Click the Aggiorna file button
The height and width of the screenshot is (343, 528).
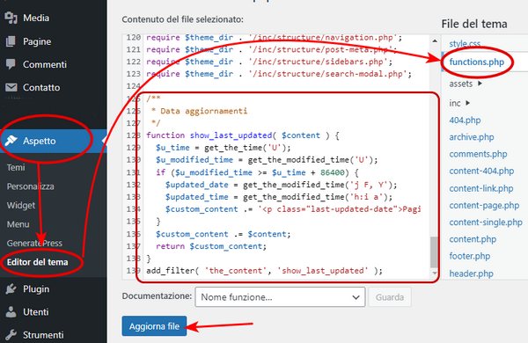coord(154,325)
